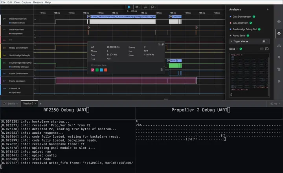Switch Data panel to table view
The width and height of the screenshot is (283, 173).
(x=261, y=49)
